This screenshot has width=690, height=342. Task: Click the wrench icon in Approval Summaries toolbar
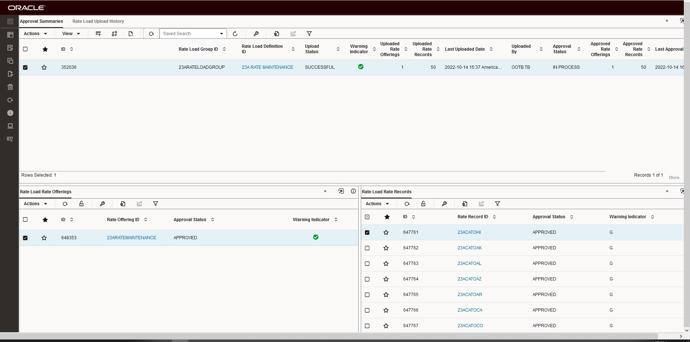256,34
